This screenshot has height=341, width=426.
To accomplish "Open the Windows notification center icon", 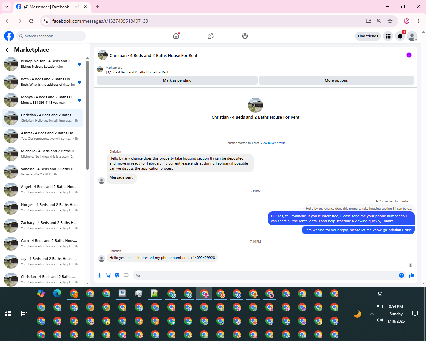I will [415, 314].
